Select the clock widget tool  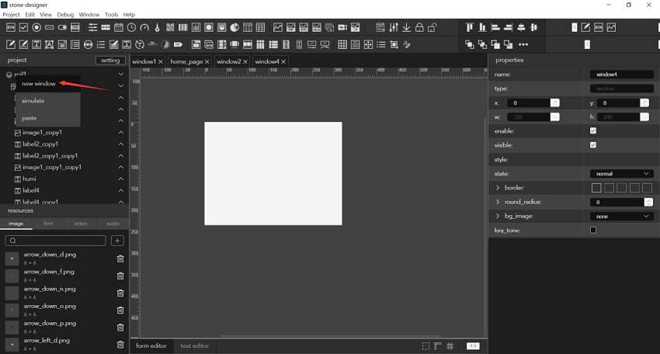pos(131,27)
